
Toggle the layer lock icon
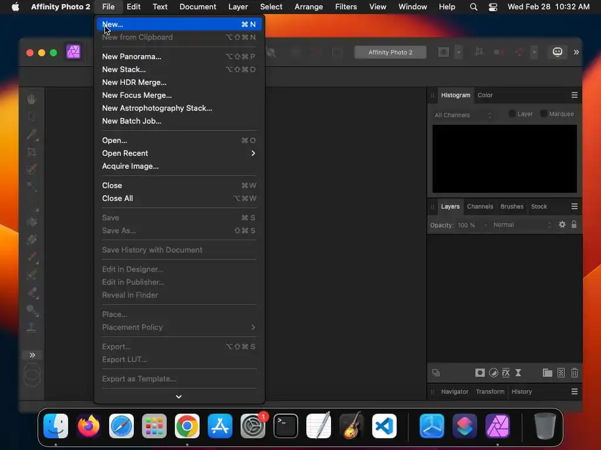click(574, 224)
